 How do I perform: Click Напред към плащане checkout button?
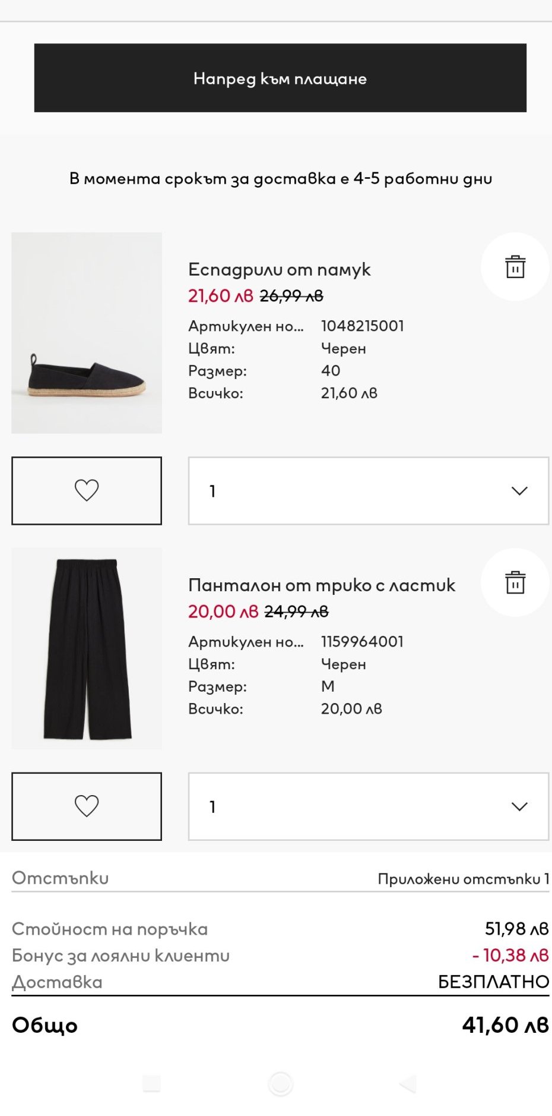[280, 78]
